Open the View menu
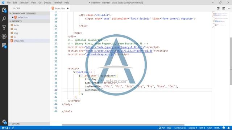Image resolution: width=232 pixels, height=130 pixels. tap(33, 3)
